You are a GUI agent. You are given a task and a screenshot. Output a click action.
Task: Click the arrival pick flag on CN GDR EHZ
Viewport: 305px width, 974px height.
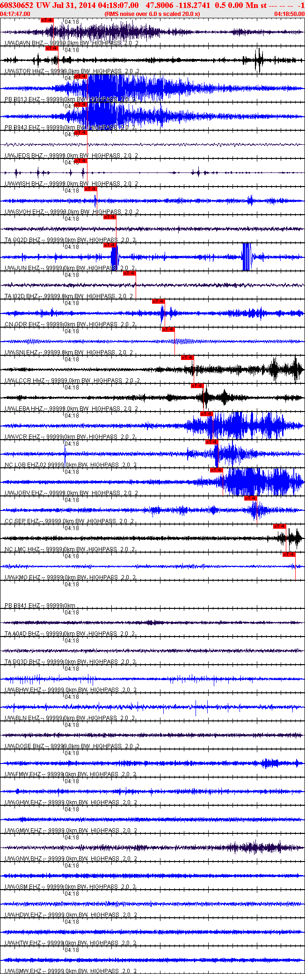tap(159, 301)
